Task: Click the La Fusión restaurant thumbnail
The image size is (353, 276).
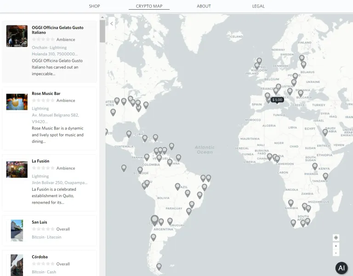Action: (x=17, y=170)
